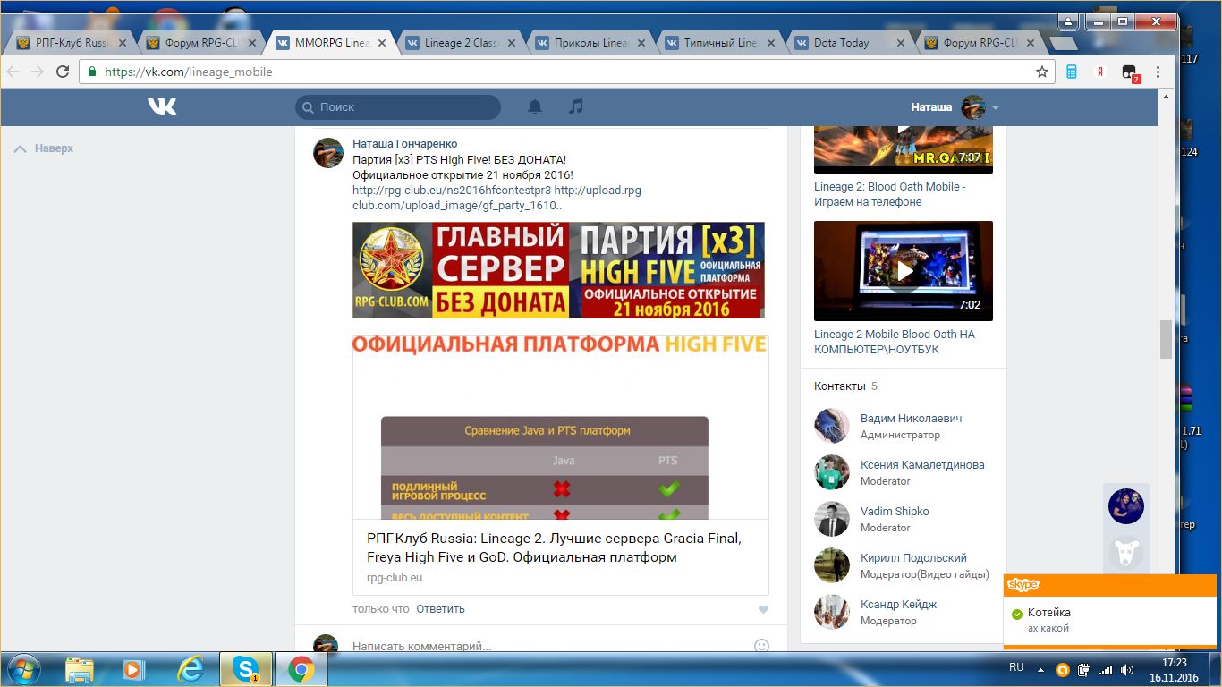Click the Наверх back-to-top button
The height and width of the screenshot is (687, 1222).
point(44,148)
